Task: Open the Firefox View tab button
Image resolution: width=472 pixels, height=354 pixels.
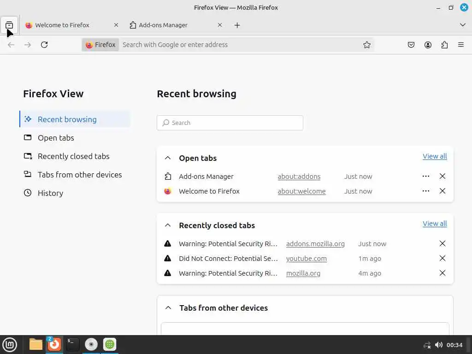Action: click(9, 25)
